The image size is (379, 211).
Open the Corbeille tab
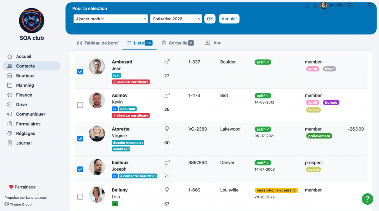click(x=178, y=43)
